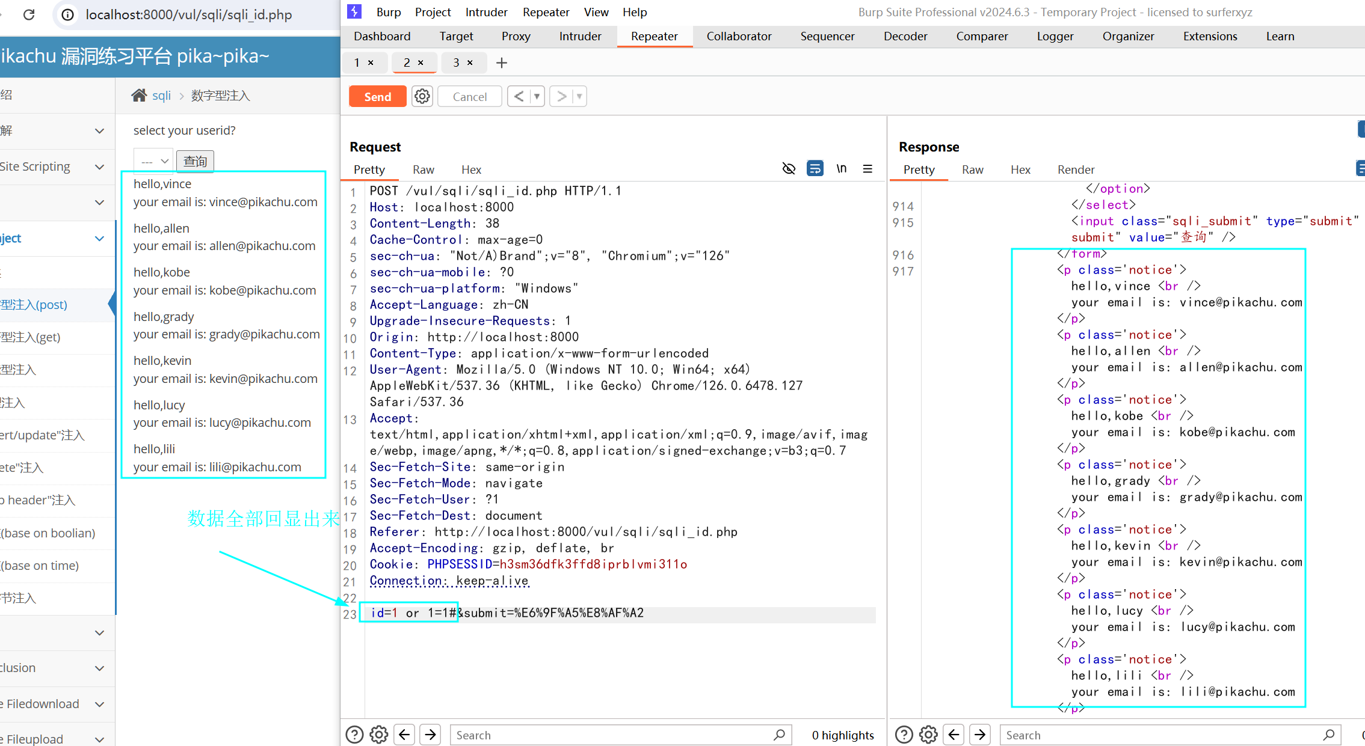Image resolution: width=1365 pixels, height=746 pixels.
Task: Click the Cancel button
Action: (470, 96)
